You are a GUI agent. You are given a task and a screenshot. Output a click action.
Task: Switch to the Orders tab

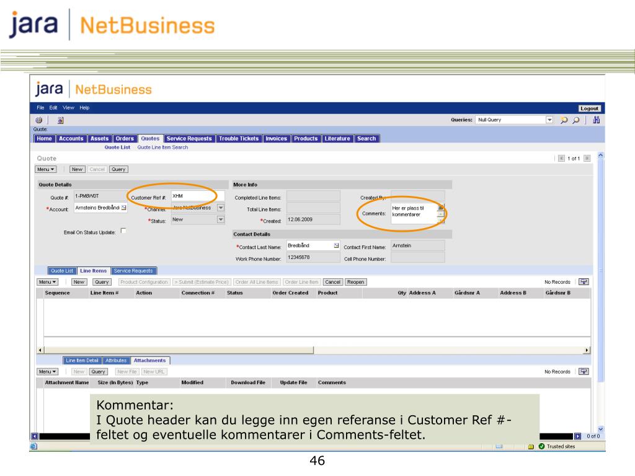click(125, 138)
